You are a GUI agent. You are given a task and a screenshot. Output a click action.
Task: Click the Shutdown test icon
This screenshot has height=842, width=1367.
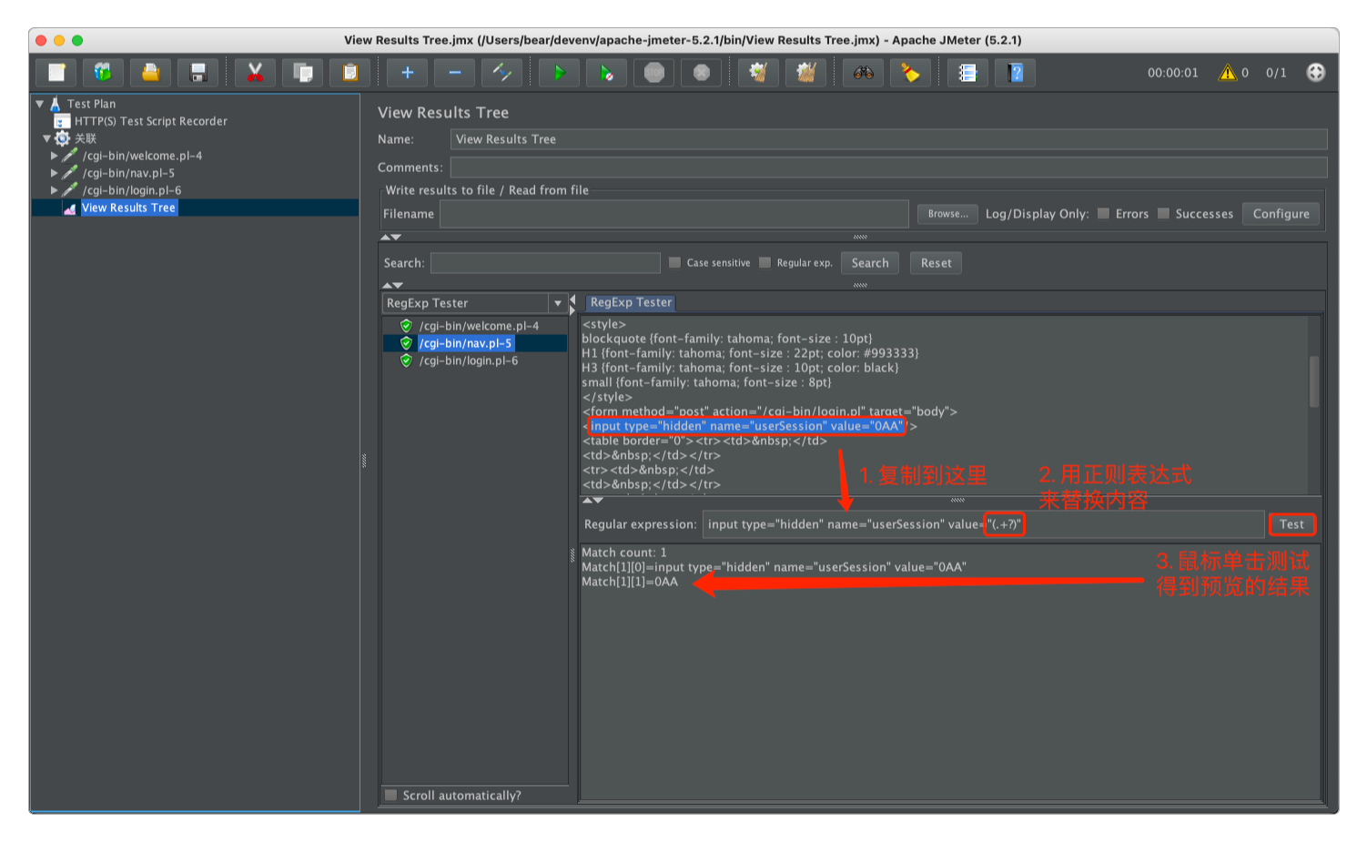(702, 73)
